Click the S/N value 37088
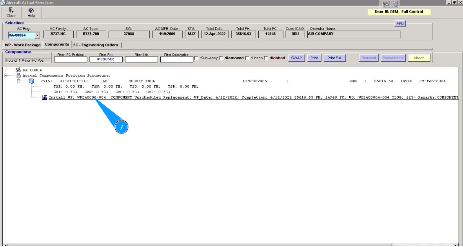Screen dimensions: 463x247 point(129,34)
